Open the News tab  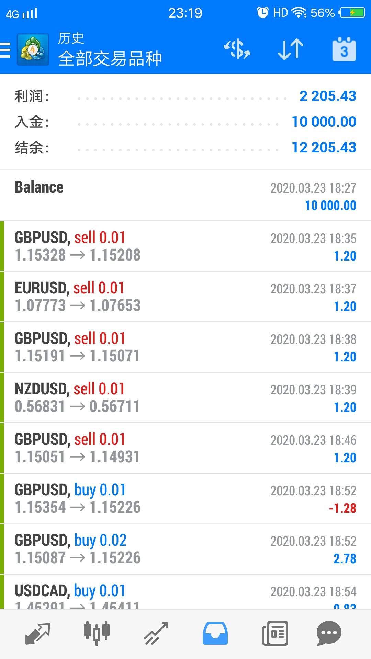tap(275, 633)
